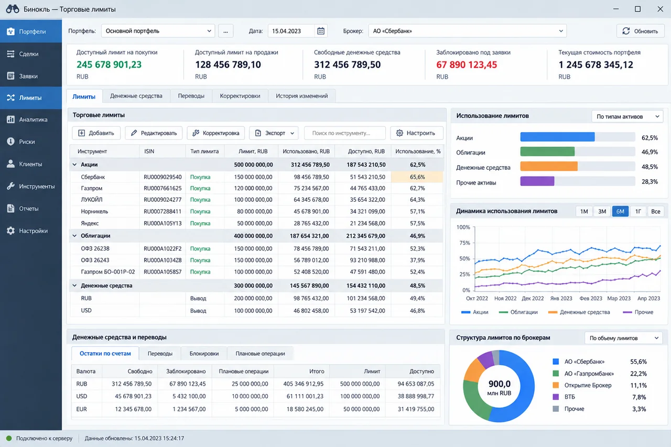The height and width of the screenshot is (447, 671).
Task: Open the Заявки sidebar item
Action: coord(31,76)
